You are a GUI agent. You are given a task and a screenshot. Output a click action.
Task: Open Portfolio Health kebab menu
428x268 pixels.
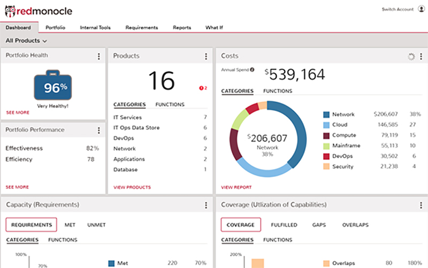click(98, 56)
